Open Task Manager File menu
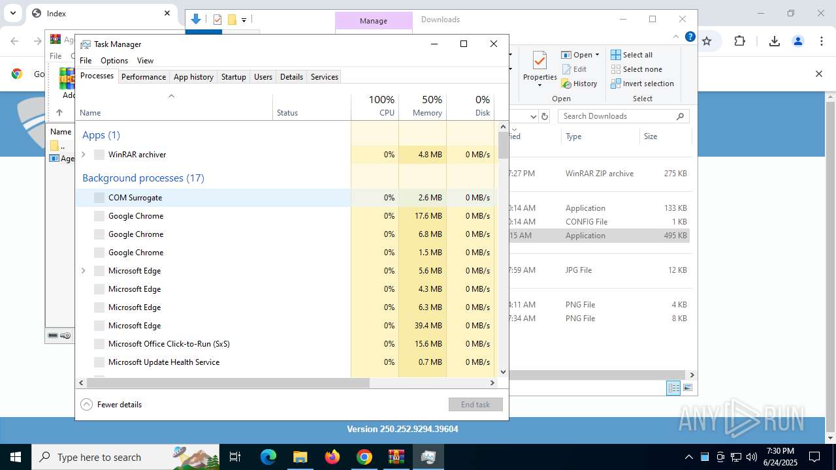This screenshot has height=470, width=836. click(86, 61)
